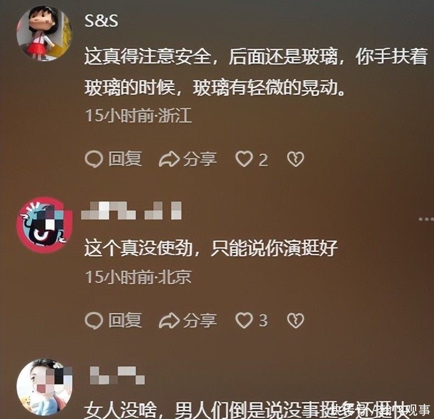Click third commenter's pixelated username
This screenshot has height=419, width=434.
[x=117, y=376]
